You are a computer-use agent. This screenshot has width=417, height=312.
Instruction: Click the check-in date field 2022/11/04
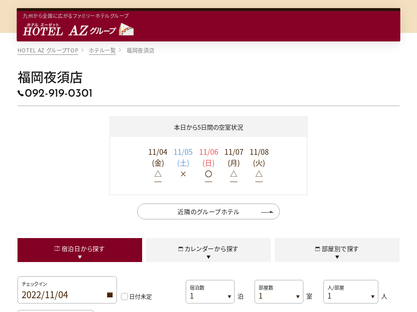click(x=61, y=295)
